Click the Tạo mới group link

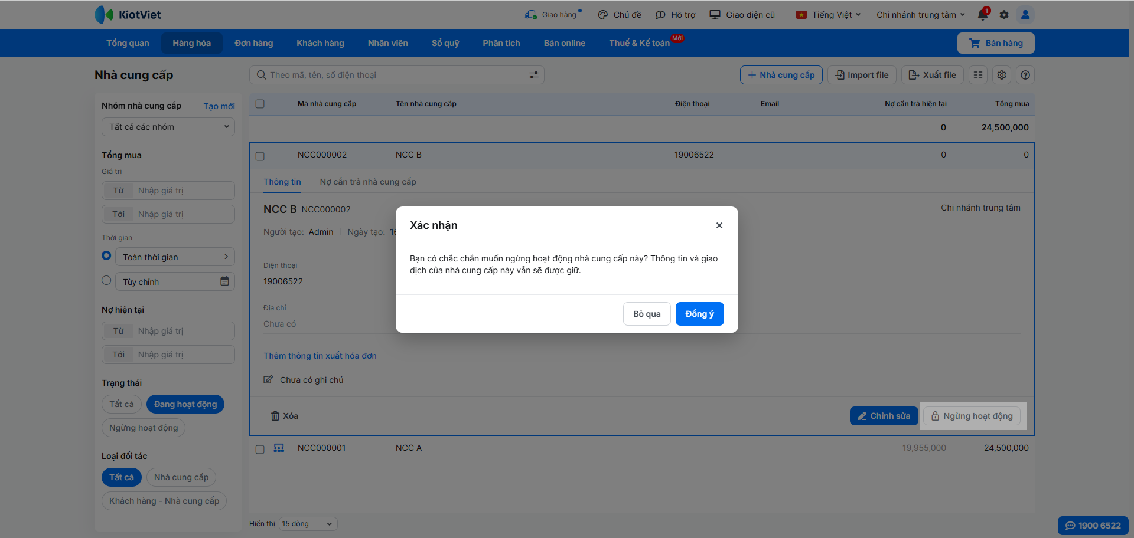point(219,106)
